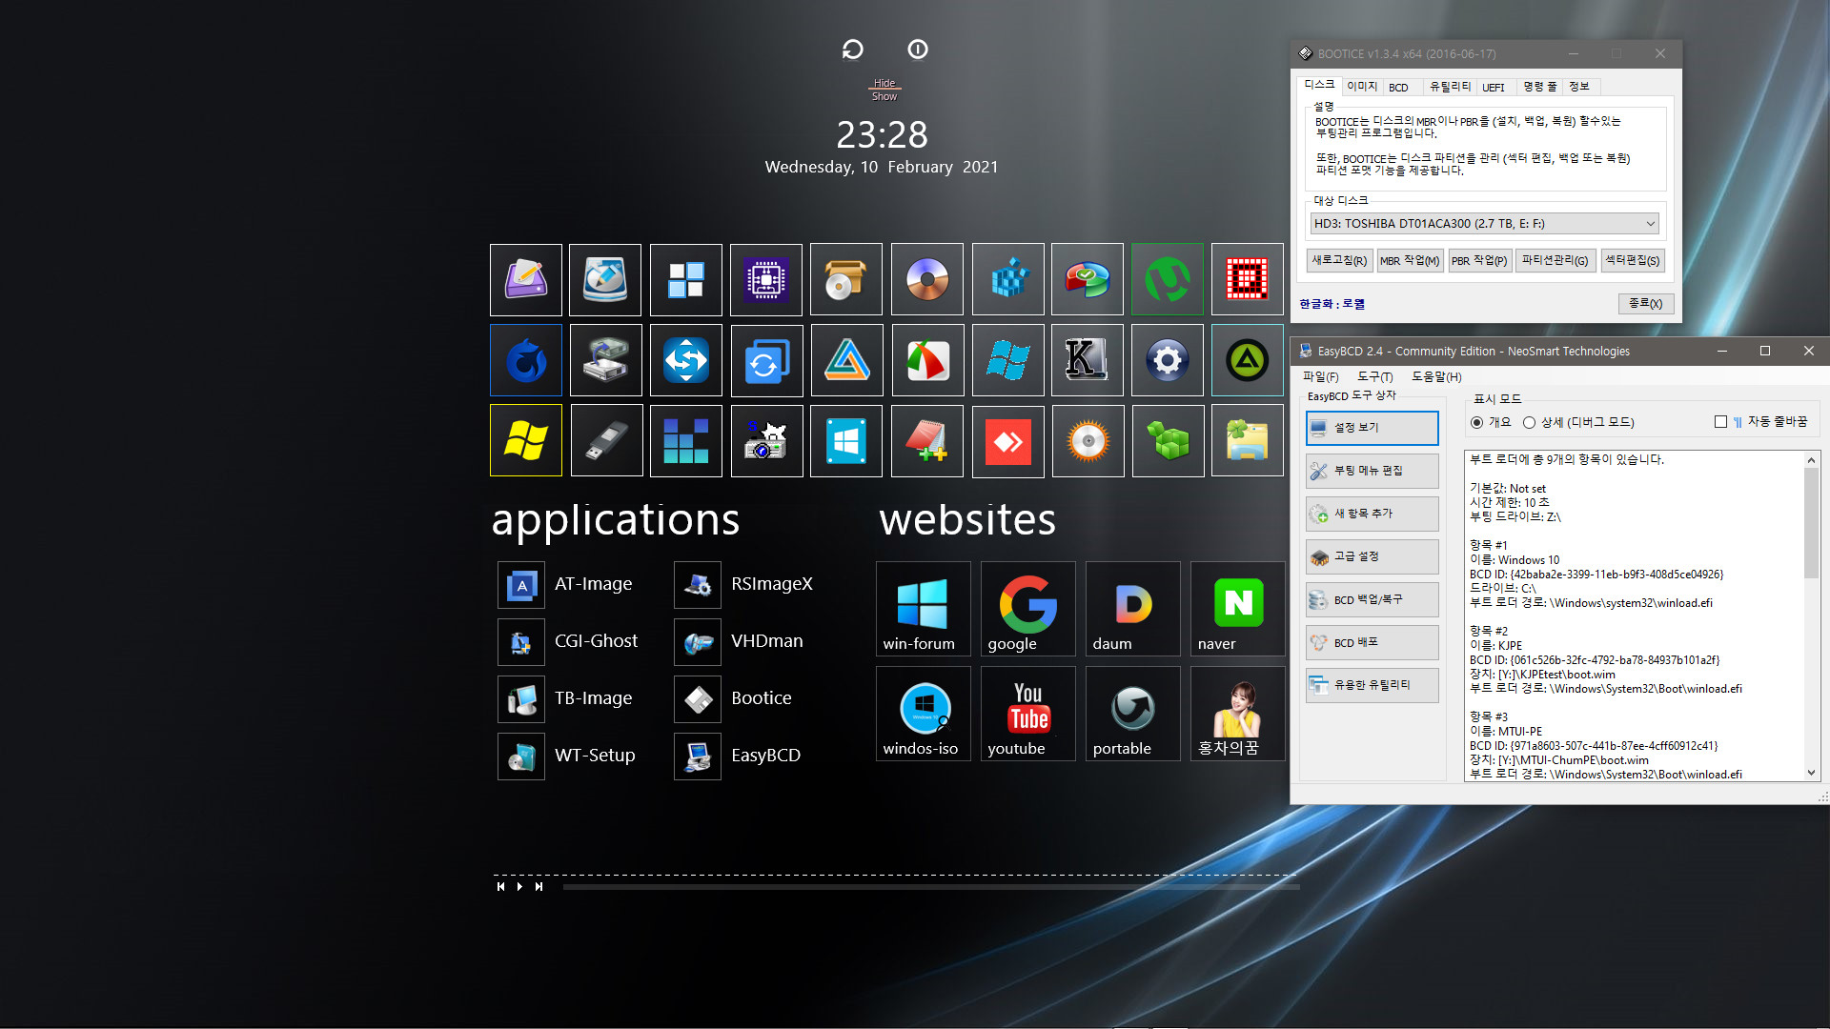Click the EasyBCD text area scroll down arrow
This screenshot has width=1830, height=1029.
coord(1812,773)
